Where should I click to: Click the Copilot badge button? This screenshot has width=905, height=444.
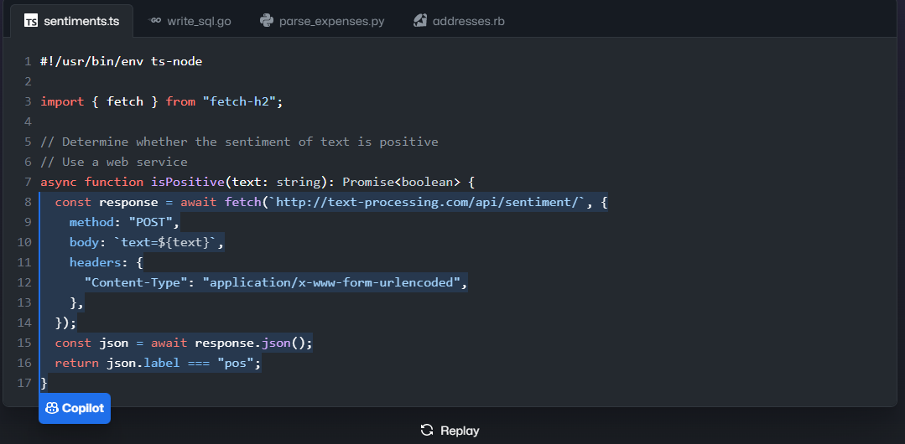75,408
